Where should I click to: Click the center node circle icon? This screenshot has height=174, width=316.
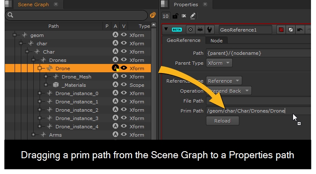click(x=191, y=30)
